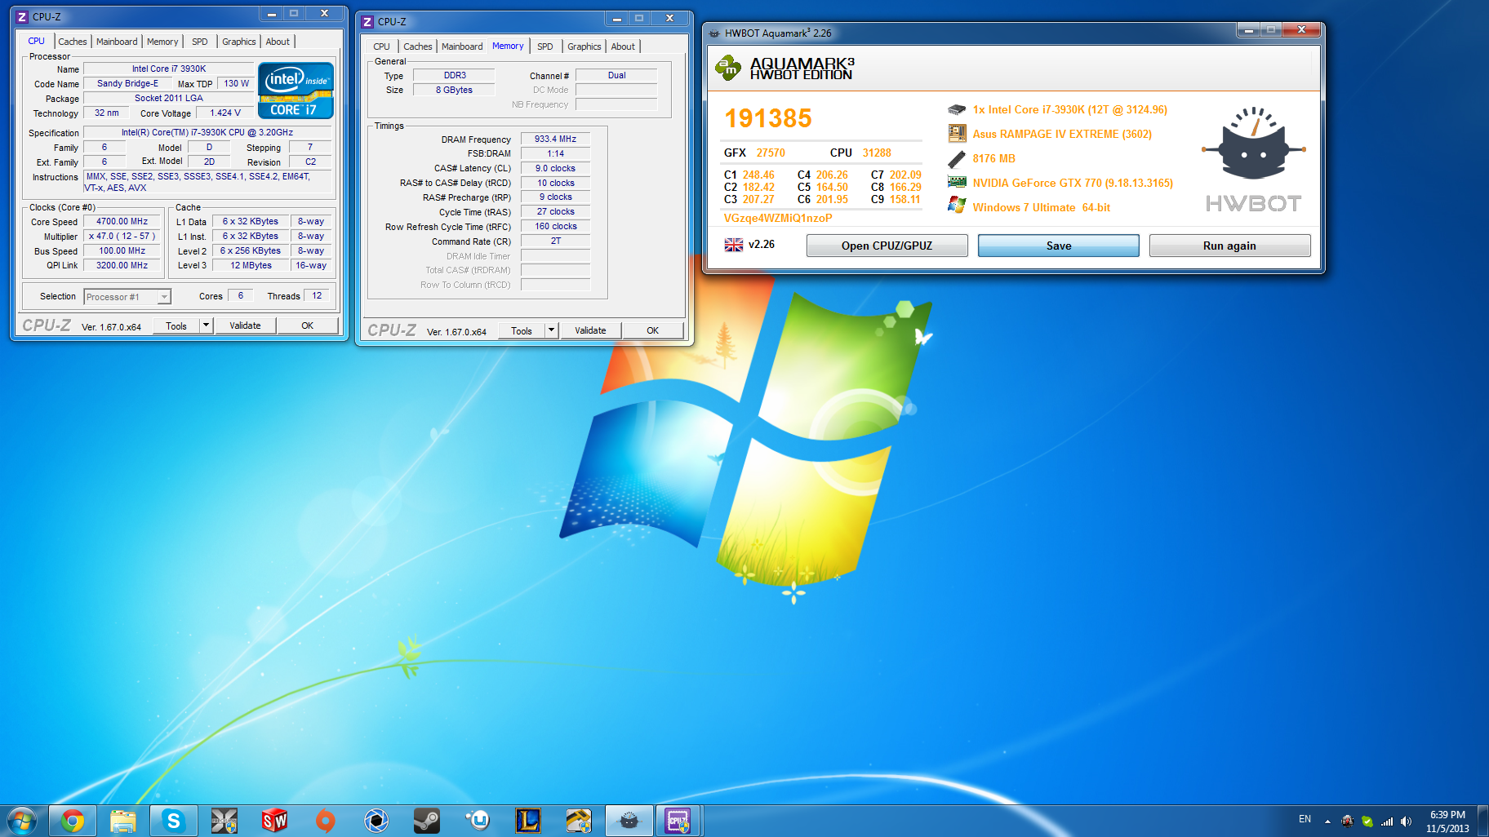Viewport: 1489px width, 837px height.
Task: Open Windows Explorer folder icon in taskbar
Action: click(123, 821)
